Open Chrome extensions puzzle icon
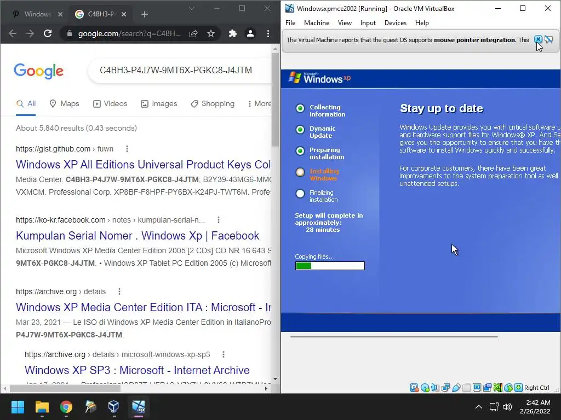Viewport: 561px width, 420px height. tap(233, 33)
